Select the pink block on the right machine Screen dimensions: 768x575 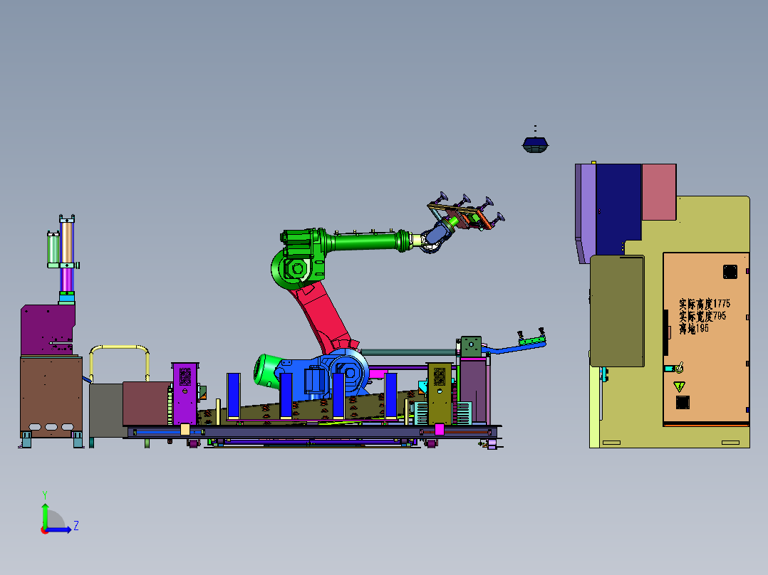(x=659, y=192)
